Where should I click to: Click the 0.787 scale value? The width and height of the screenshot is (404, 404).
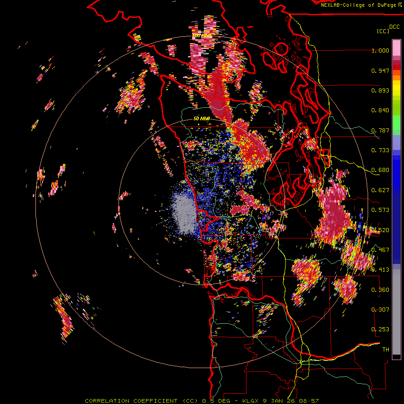pos(380,130)
